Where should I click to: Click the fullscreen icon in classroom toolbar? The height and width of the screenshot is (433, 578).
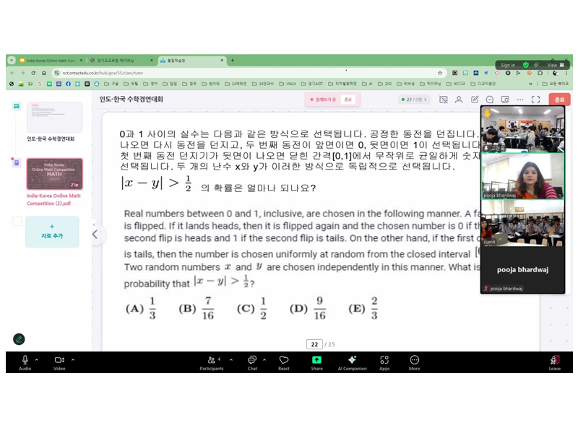[x=535, y=100]
